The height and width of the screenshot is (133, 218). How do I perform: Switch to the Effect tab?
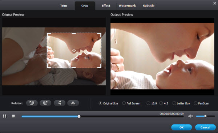106,6
